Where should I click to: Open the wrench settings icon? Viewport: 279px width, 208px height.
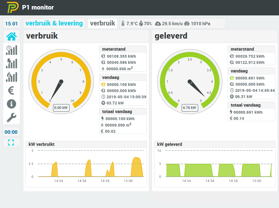coord(12,118)
